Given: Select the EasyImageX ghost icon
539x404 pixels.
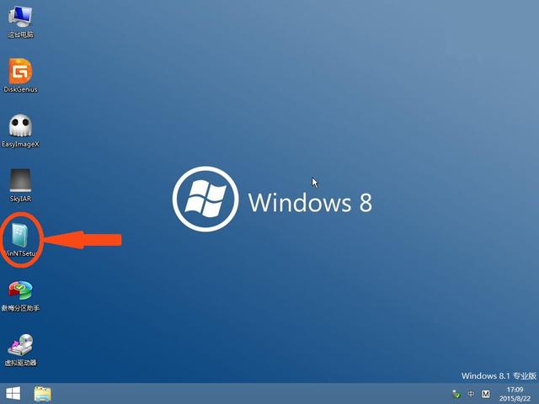Looking at the screenshot, I should [20, 126].
